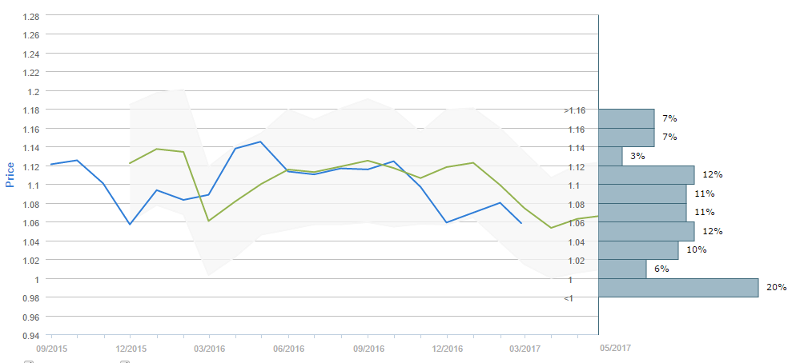Click the 20% histogram bar
Viewport: 796px width, 363px height.
tap(677, 288)
